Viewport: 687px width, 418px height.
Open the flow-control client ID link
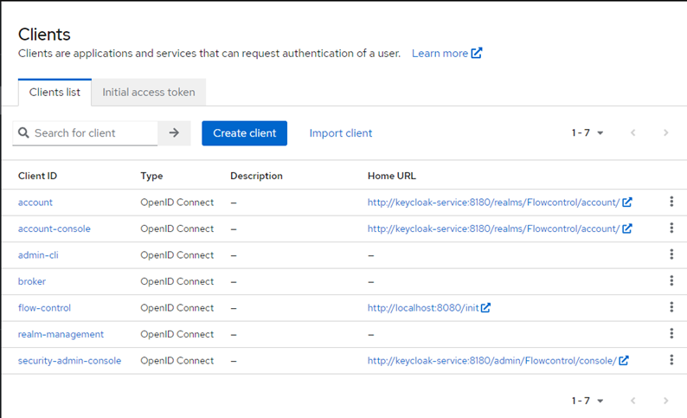click(44, 308)
